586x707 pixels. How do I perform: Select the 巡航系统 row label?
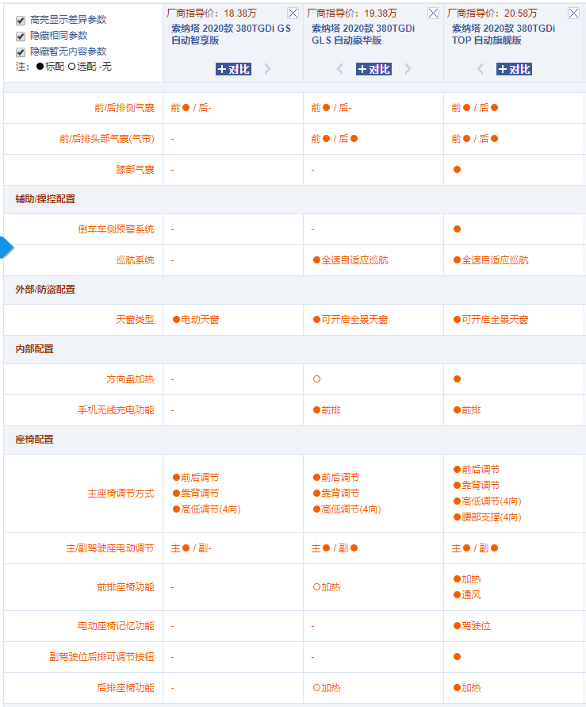(135, 260)
